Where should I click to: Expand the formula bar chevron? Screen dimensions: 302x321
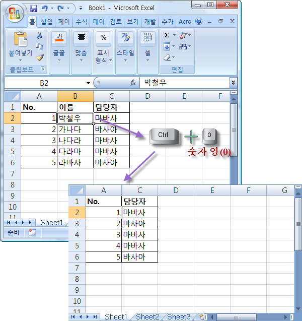pyautogui.click(x=233, y=83)
